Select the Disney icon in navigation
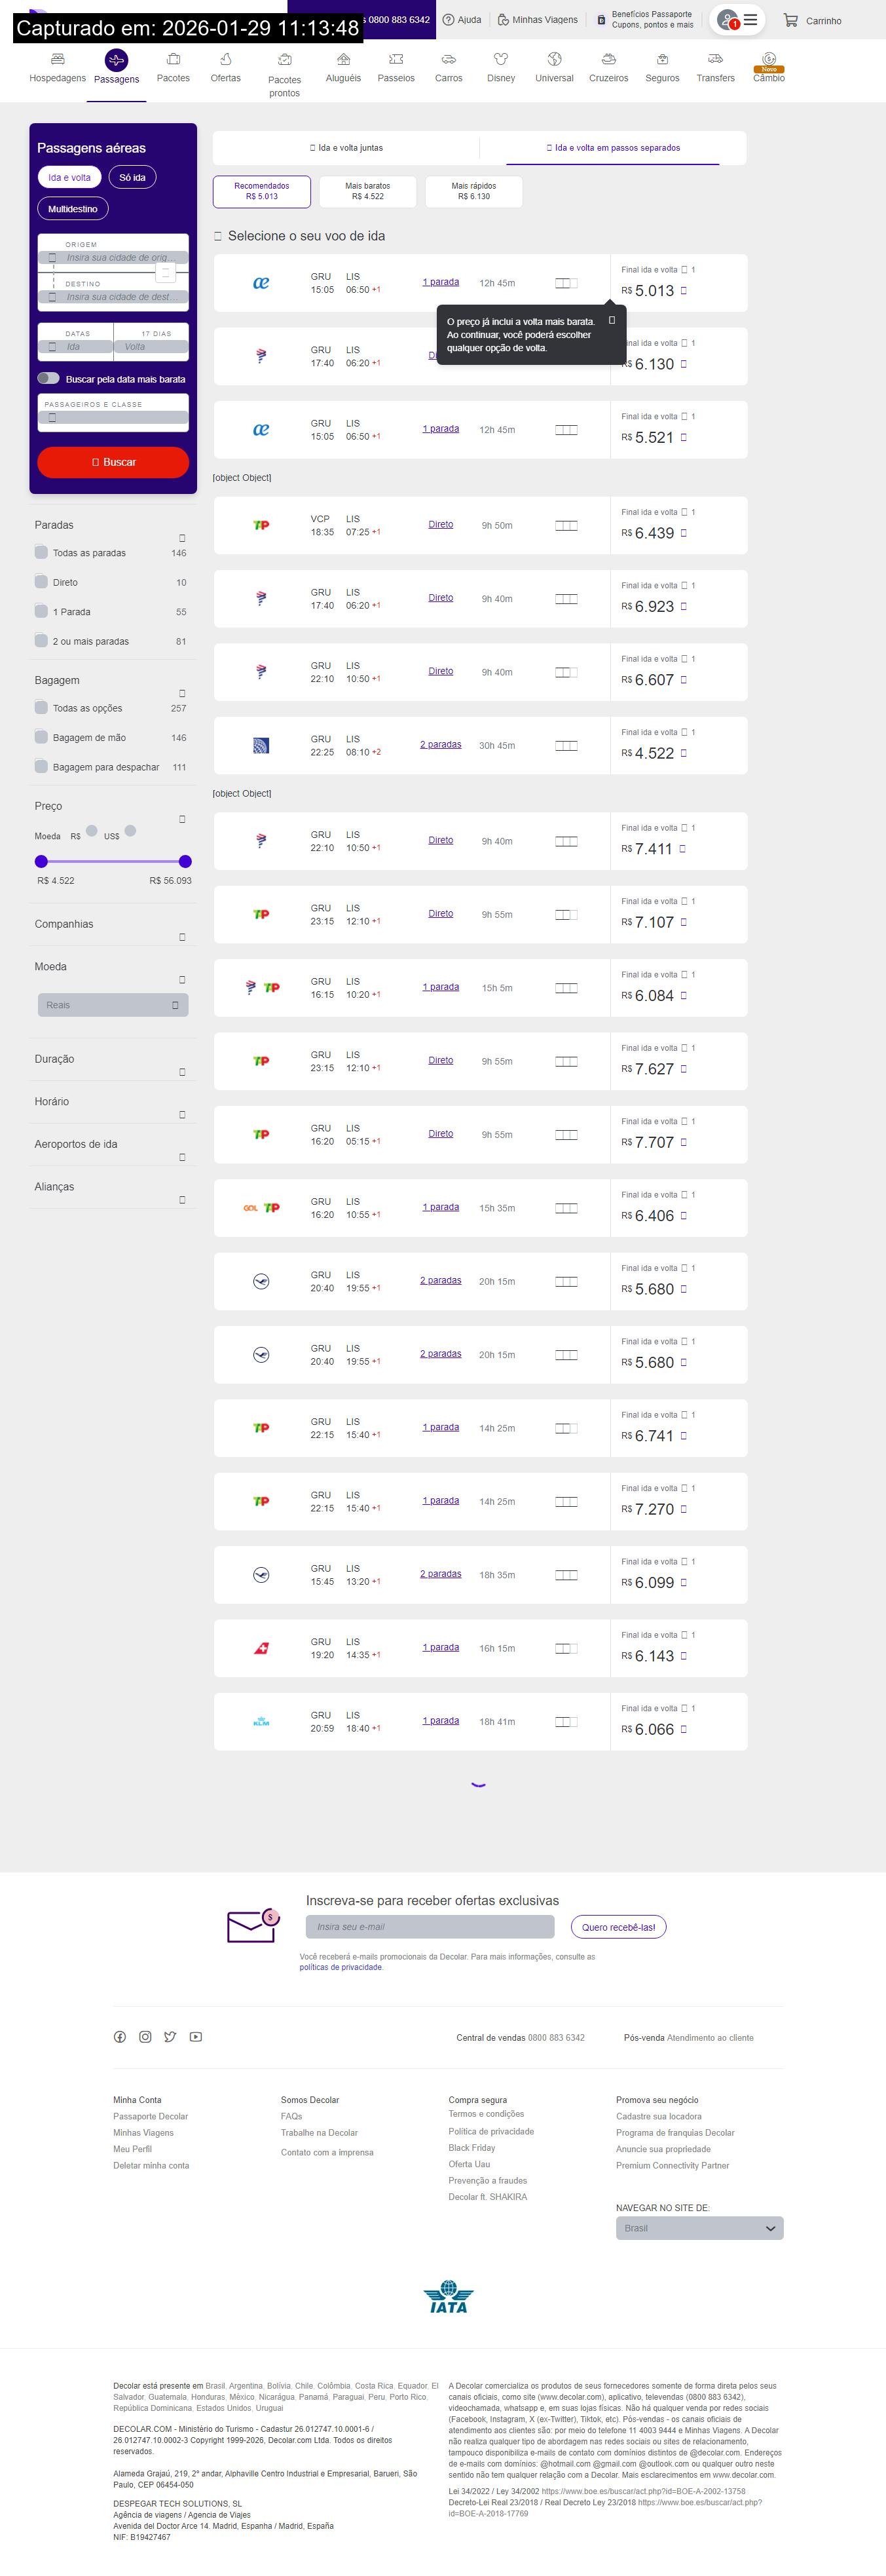886x2576 pixels. [x=501, y=59]
